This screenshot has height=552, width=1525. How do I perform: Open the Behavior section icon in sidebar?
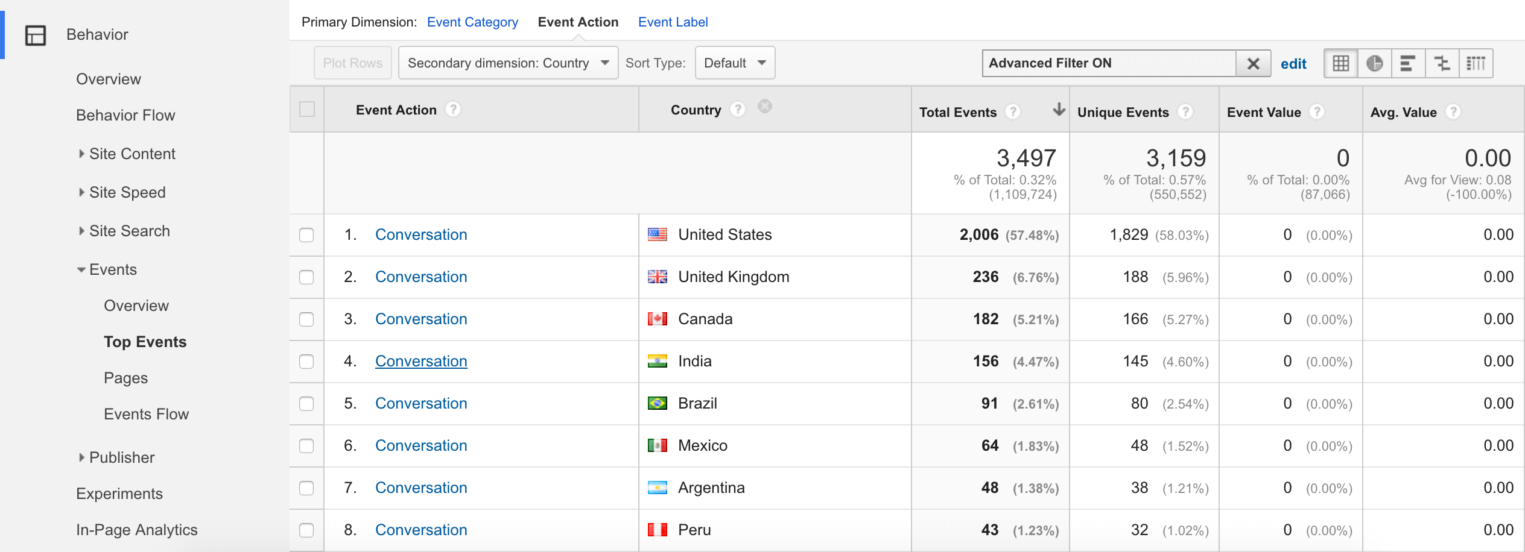(36, 35)
